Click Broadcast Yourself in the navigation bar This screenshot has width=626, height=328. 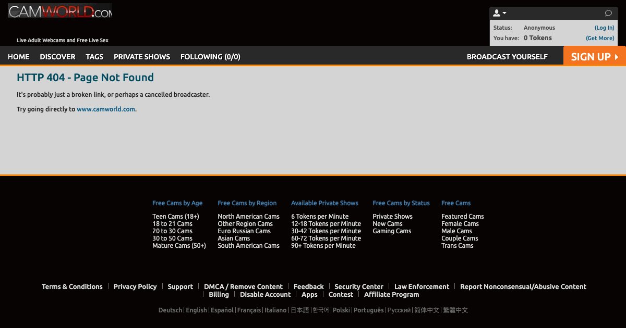(x=507, y=57)
